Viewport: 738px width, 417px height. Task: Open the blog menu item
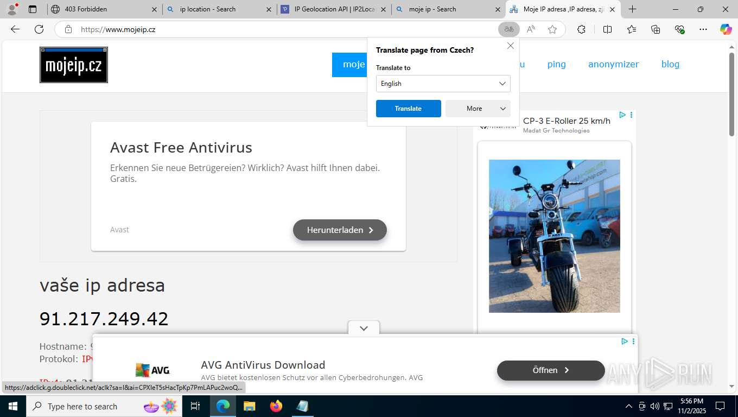(x=670, y=64)
